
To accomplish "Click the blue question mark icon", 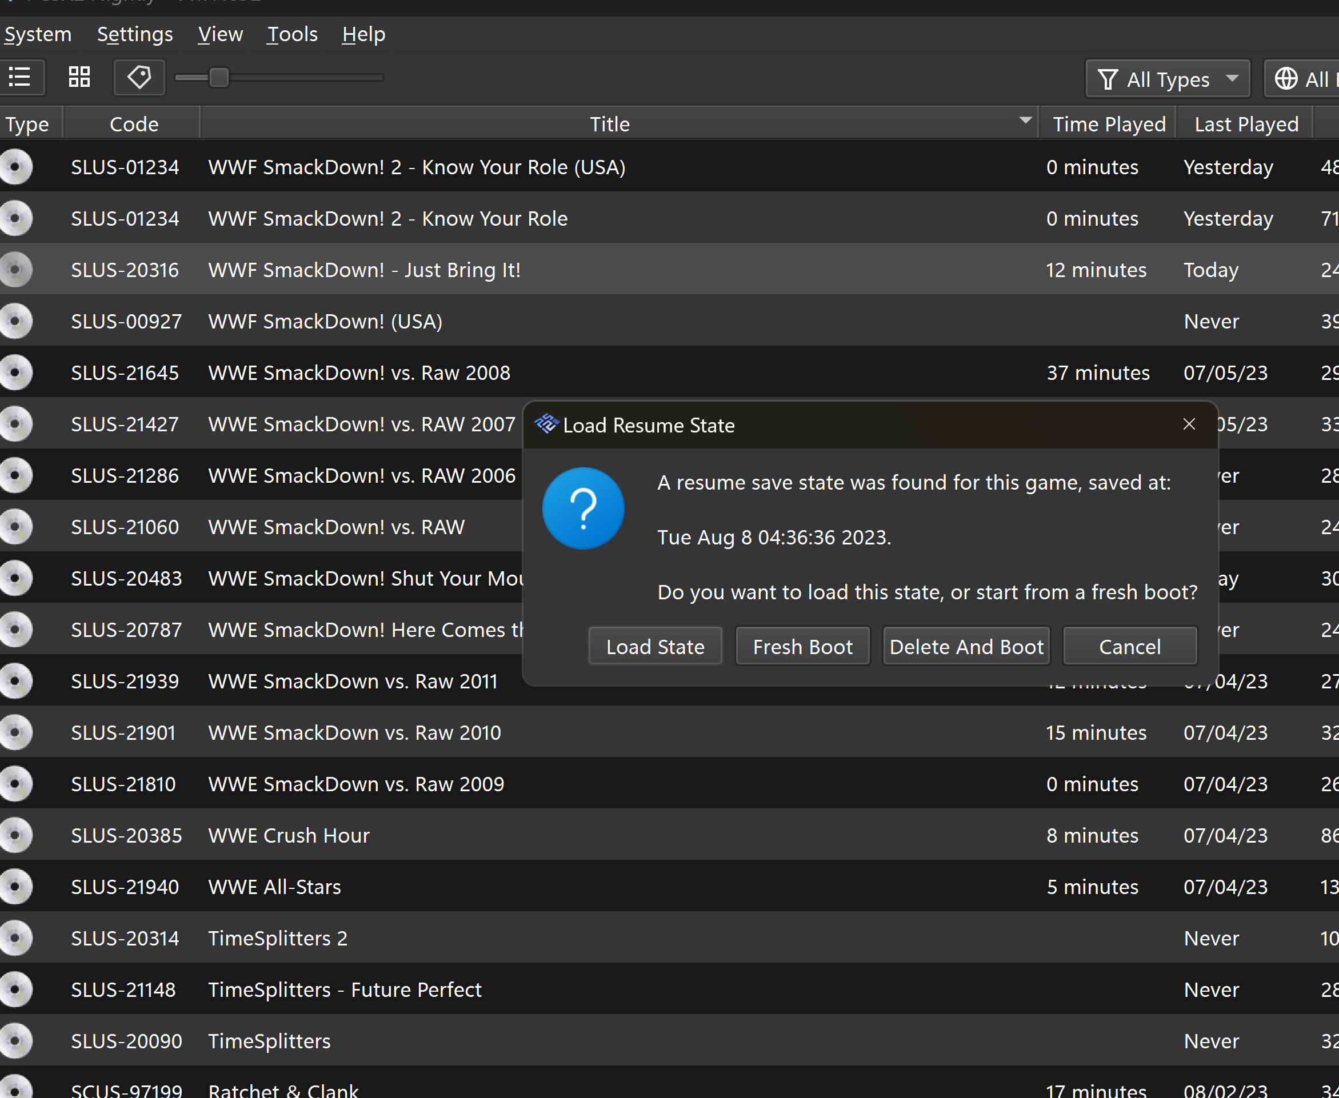I will click(583, 508).
